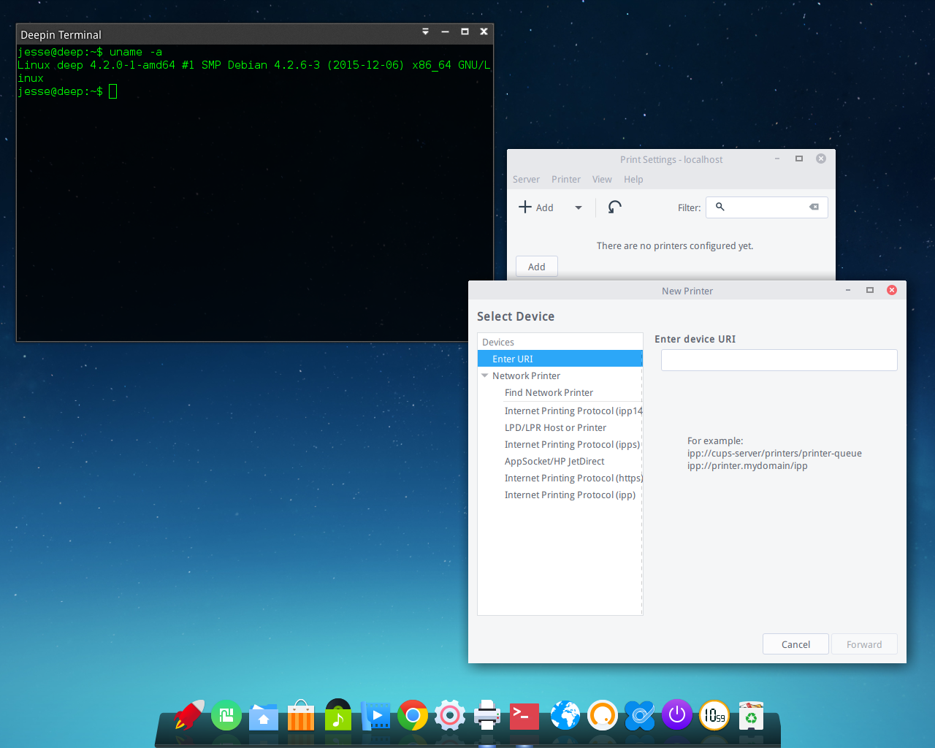Select Find Network Printer device

(560, 393)
